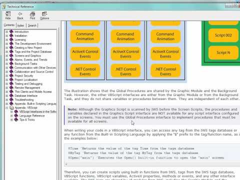Expand the Introduction tree node

pyautogui.click(x=7, y=31)
